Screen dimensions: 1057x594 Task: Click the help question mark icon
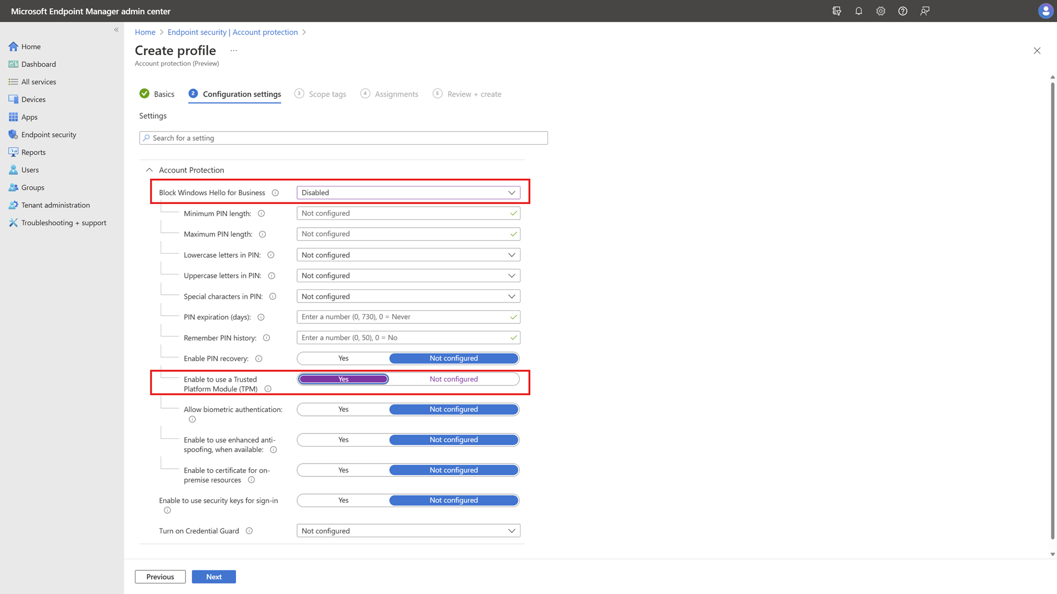point(902,11)
